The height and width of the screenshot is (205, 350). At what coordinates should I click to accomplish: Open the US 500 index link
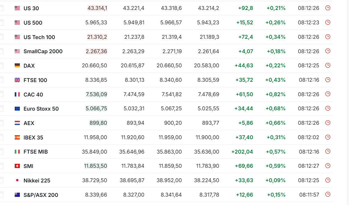tap(33, 23)
